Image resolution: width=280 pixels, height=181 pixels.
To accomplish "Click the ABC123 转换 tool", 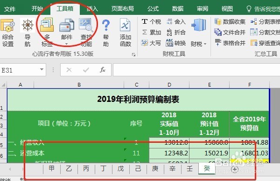I will (x=176, y=43).
